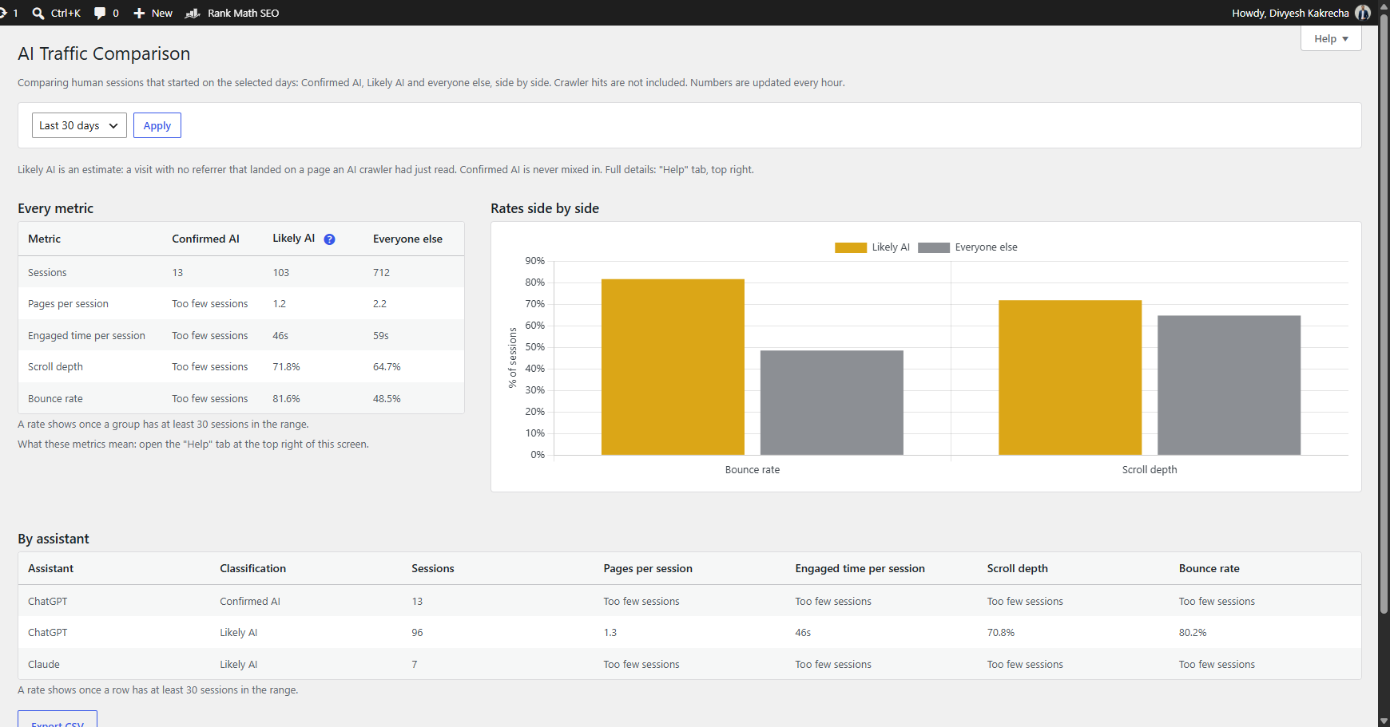Open search via the Ctrl+K magnifier icon
1390x727 pixels.
click(x=38, y=13)
